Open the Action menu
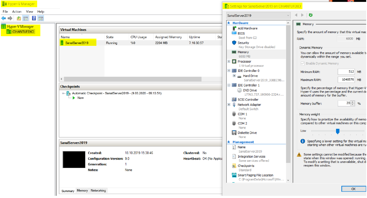The width and height of the screenshot is (367, 198). click(x=17, y=12)
